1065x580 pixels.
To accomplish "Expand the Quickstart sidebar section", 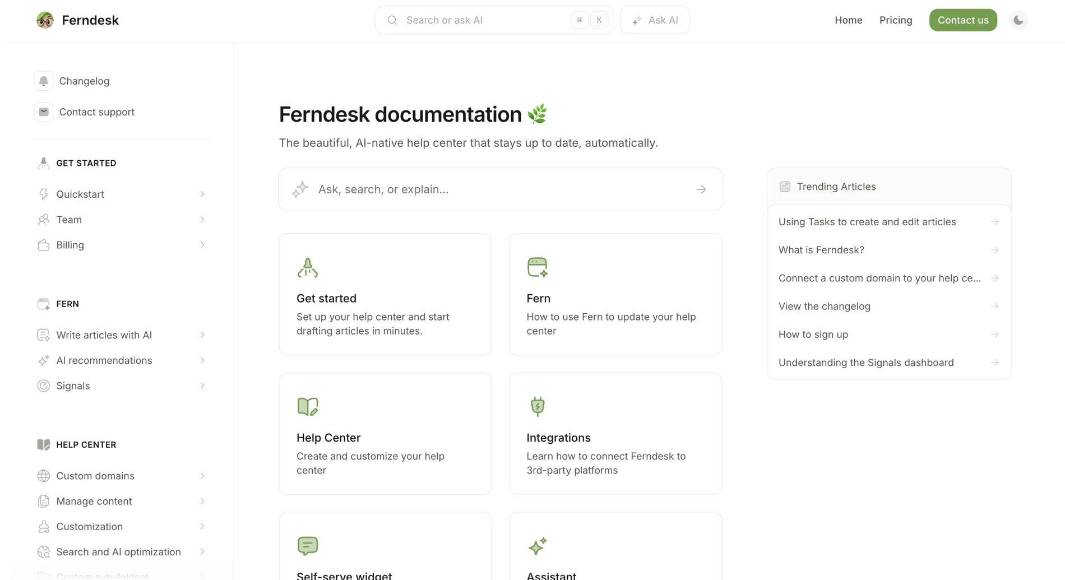I will pos(202,194).
